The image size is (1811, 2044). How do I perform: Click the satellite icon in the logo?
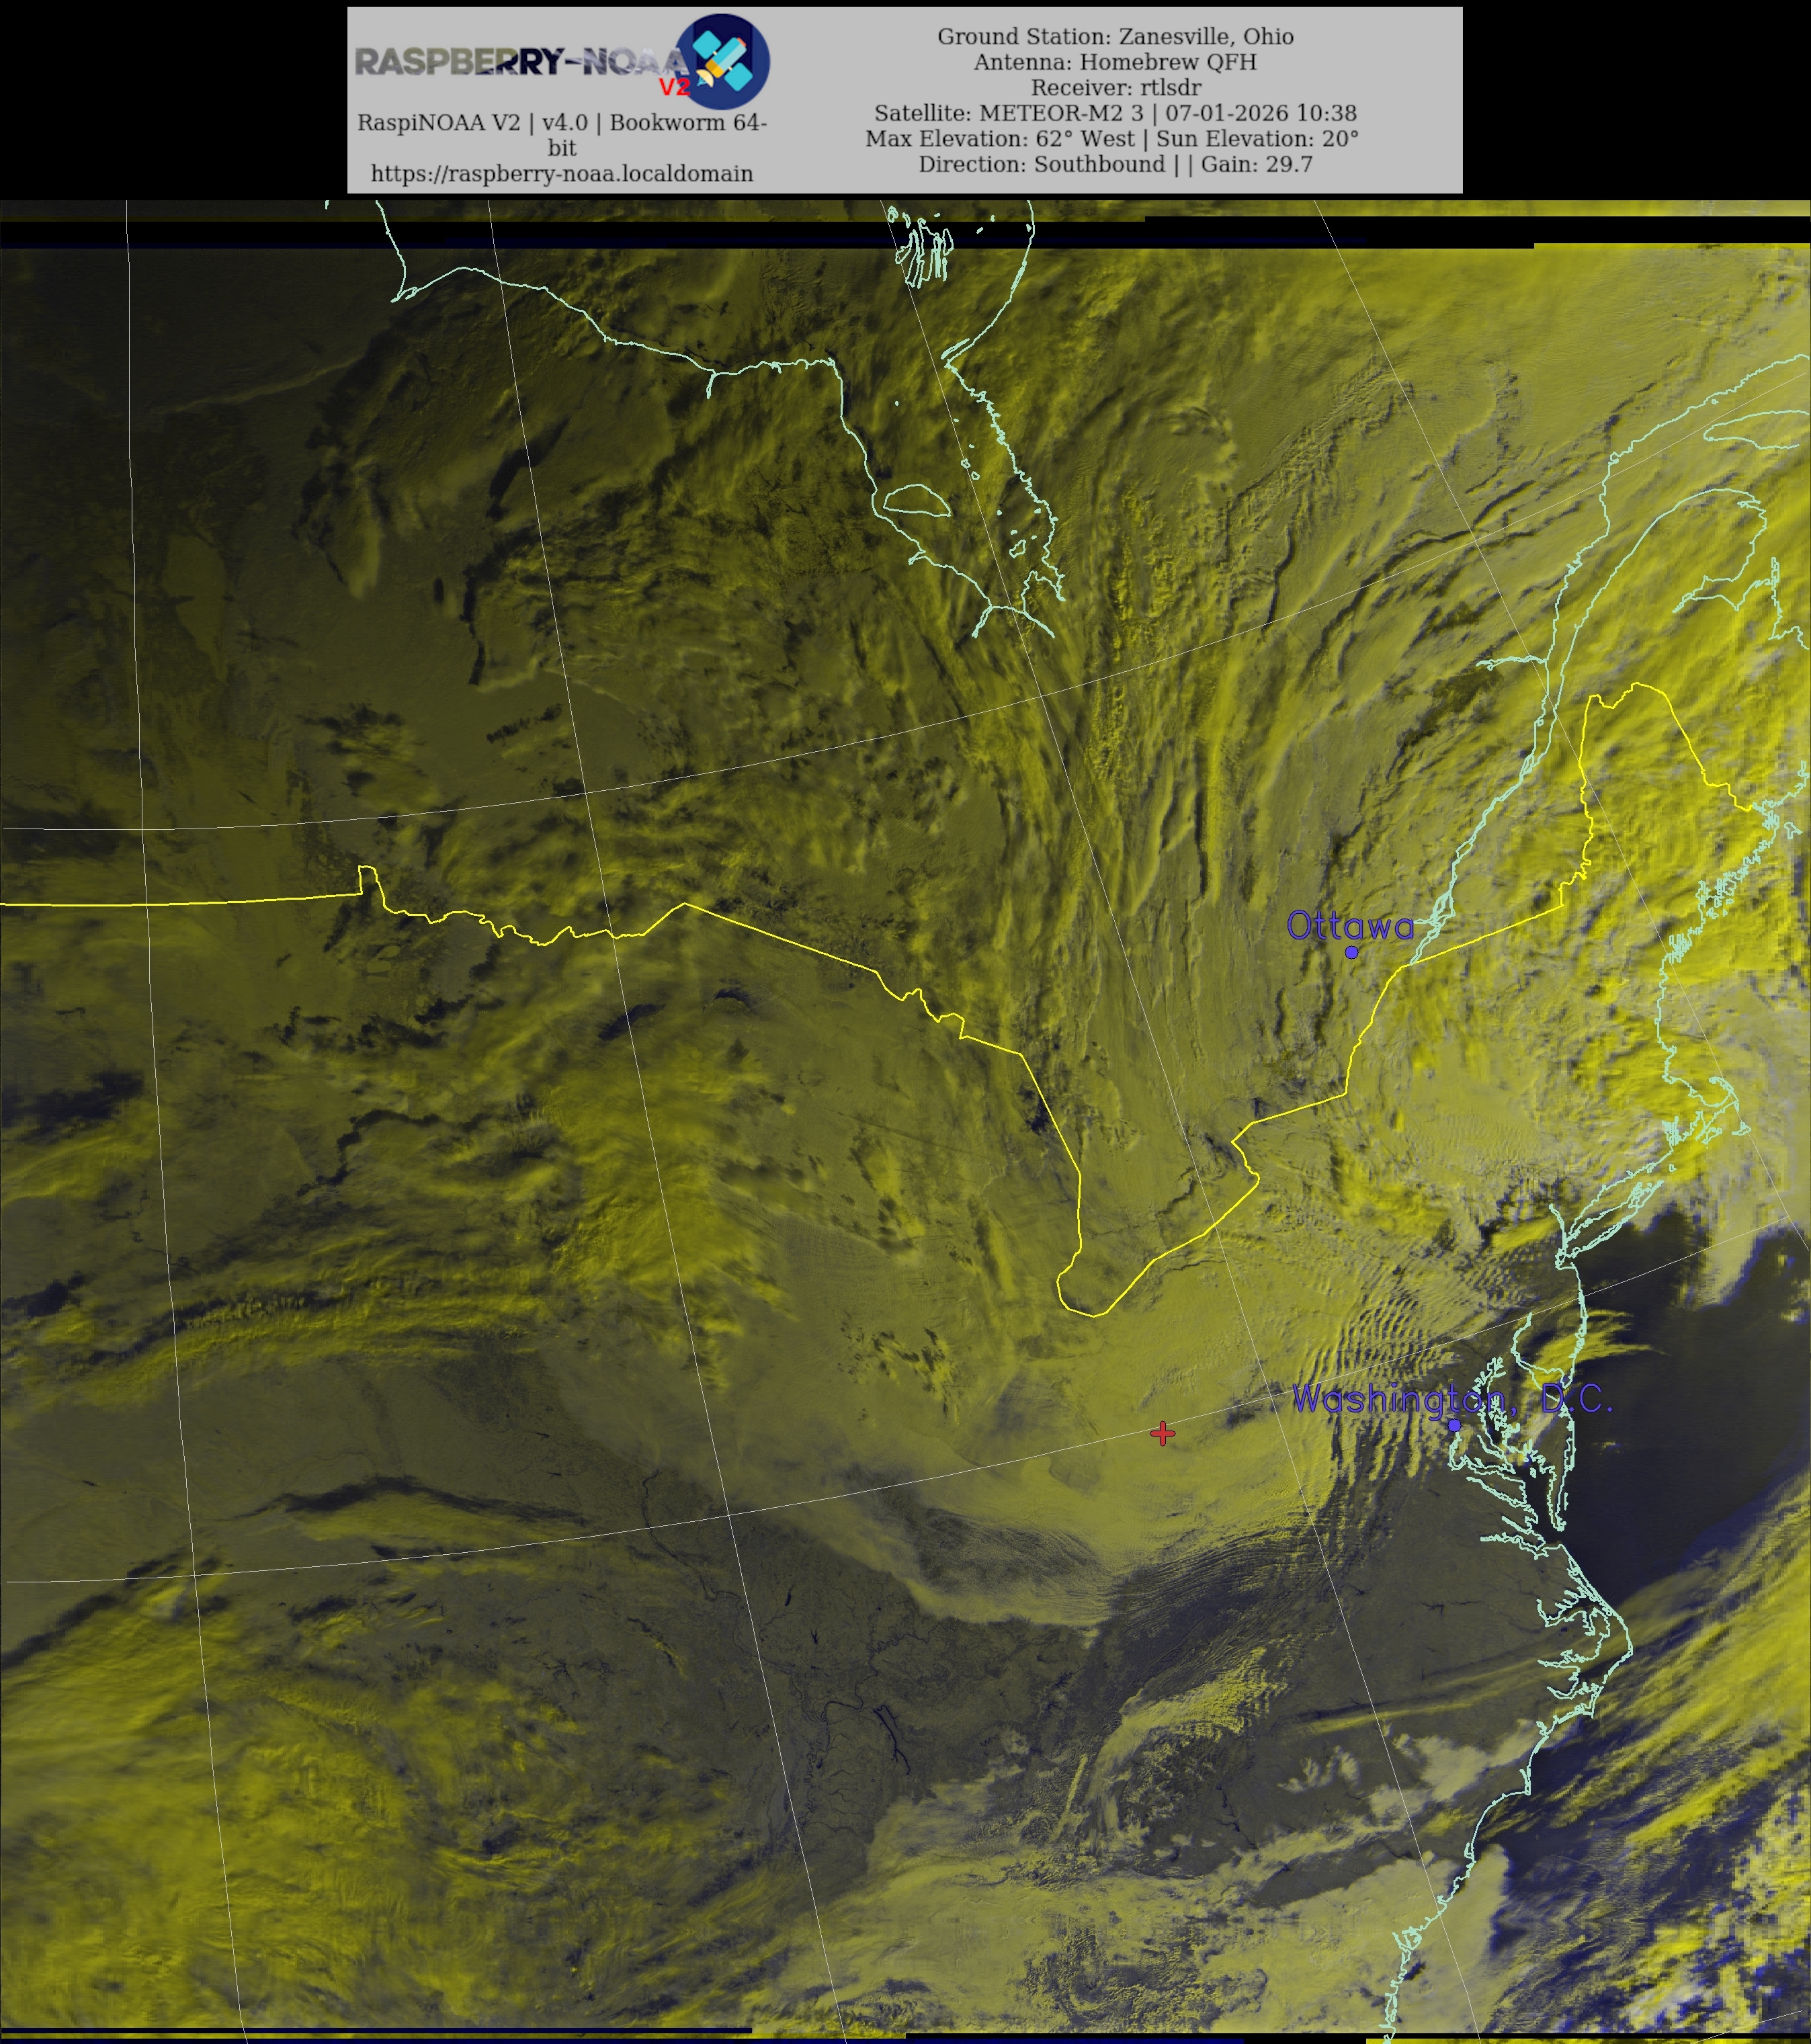[724, 60]
